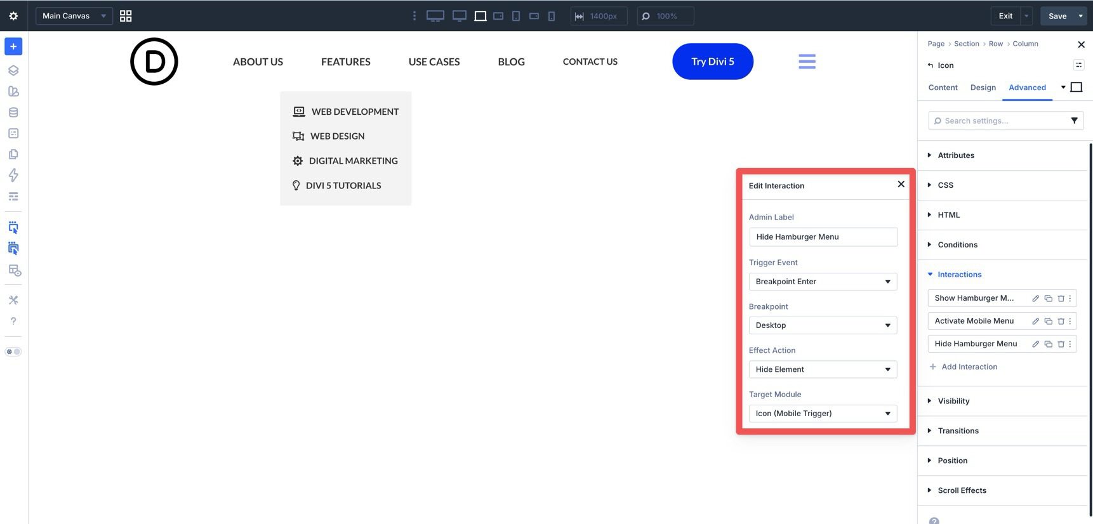The height and width of the screenshot is (524, 1093).
Task: Open builder settings gear in top bar
Action: (13, 16)
